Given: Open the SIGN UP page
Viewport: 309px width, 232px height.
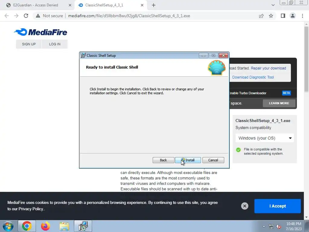Looking at the screenshot, I should pos(29,44).
